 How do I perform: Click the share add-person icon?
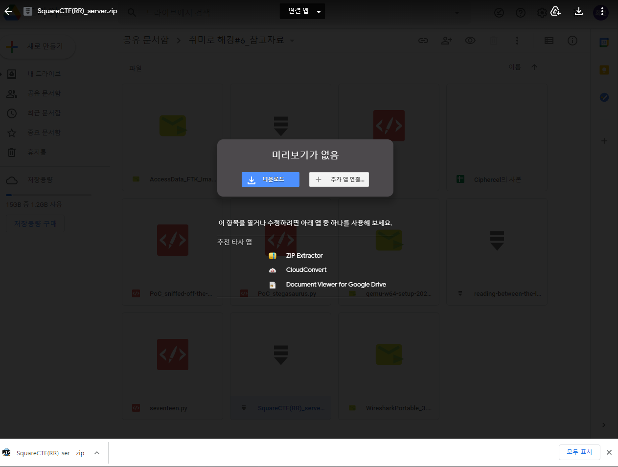coord(447,41)
